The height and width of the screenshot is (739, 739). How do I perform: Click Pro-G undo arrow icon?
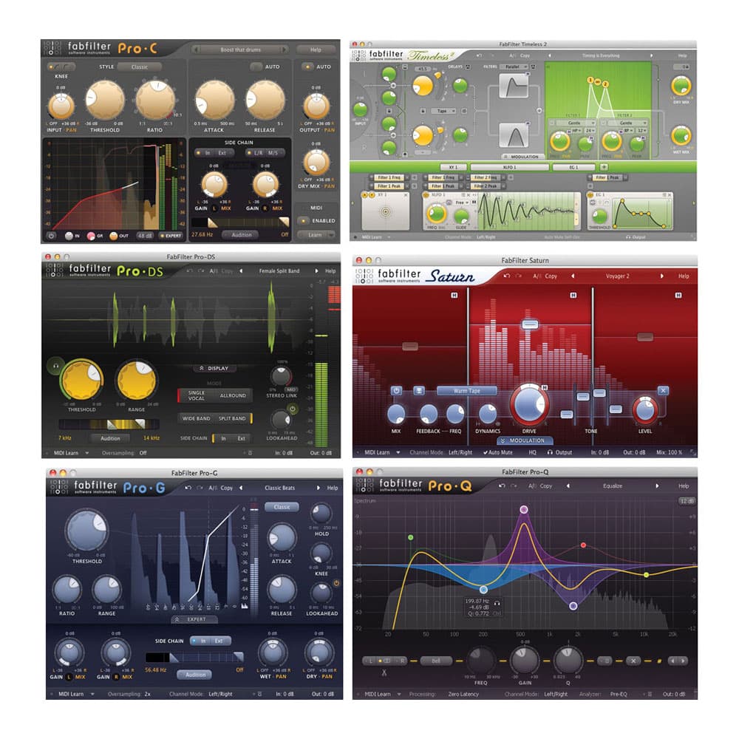coord(188,488)
